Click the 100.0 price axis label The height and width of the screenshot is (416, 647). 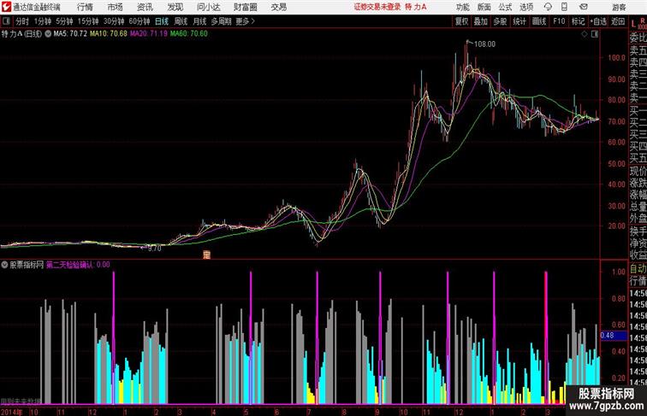tap(616, 58)
